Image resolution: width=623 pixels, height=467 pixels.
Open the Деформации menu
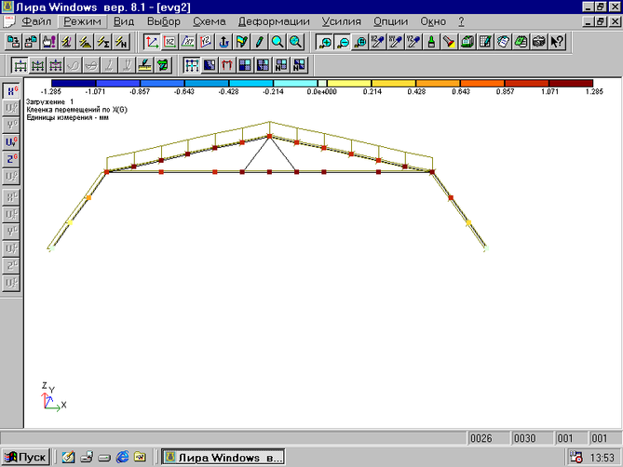[x=274, y=21]
